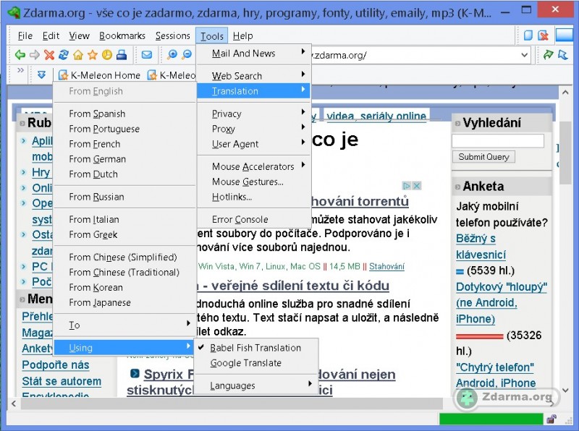579x431 pixels.
Task: Click the Print page icon
Action: (122, 55)
